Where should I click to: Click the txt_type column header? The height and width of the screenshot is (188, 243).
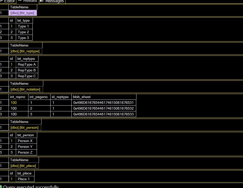click(x=24, y=20)
